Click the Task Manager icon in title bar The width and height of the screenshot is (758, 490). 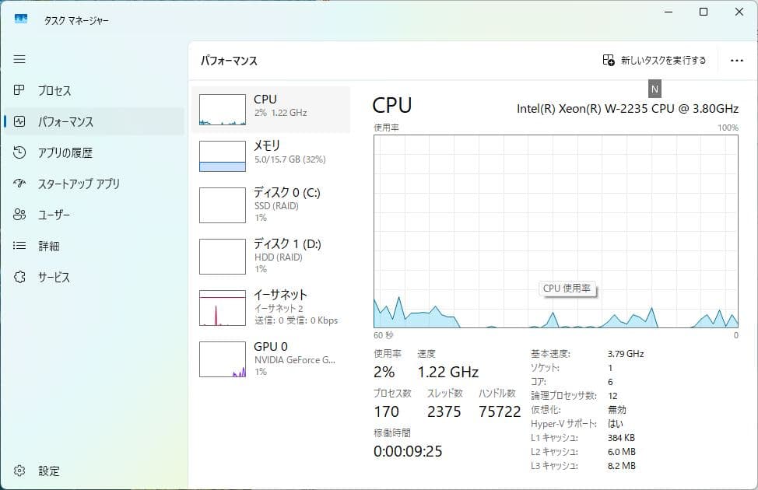click(21, 17)
